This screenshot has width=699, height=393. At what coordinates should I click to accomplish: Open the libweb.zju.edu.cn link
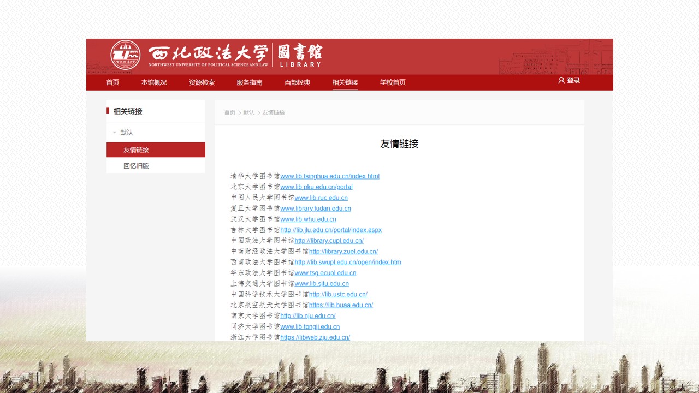click(x=315, y=337)
